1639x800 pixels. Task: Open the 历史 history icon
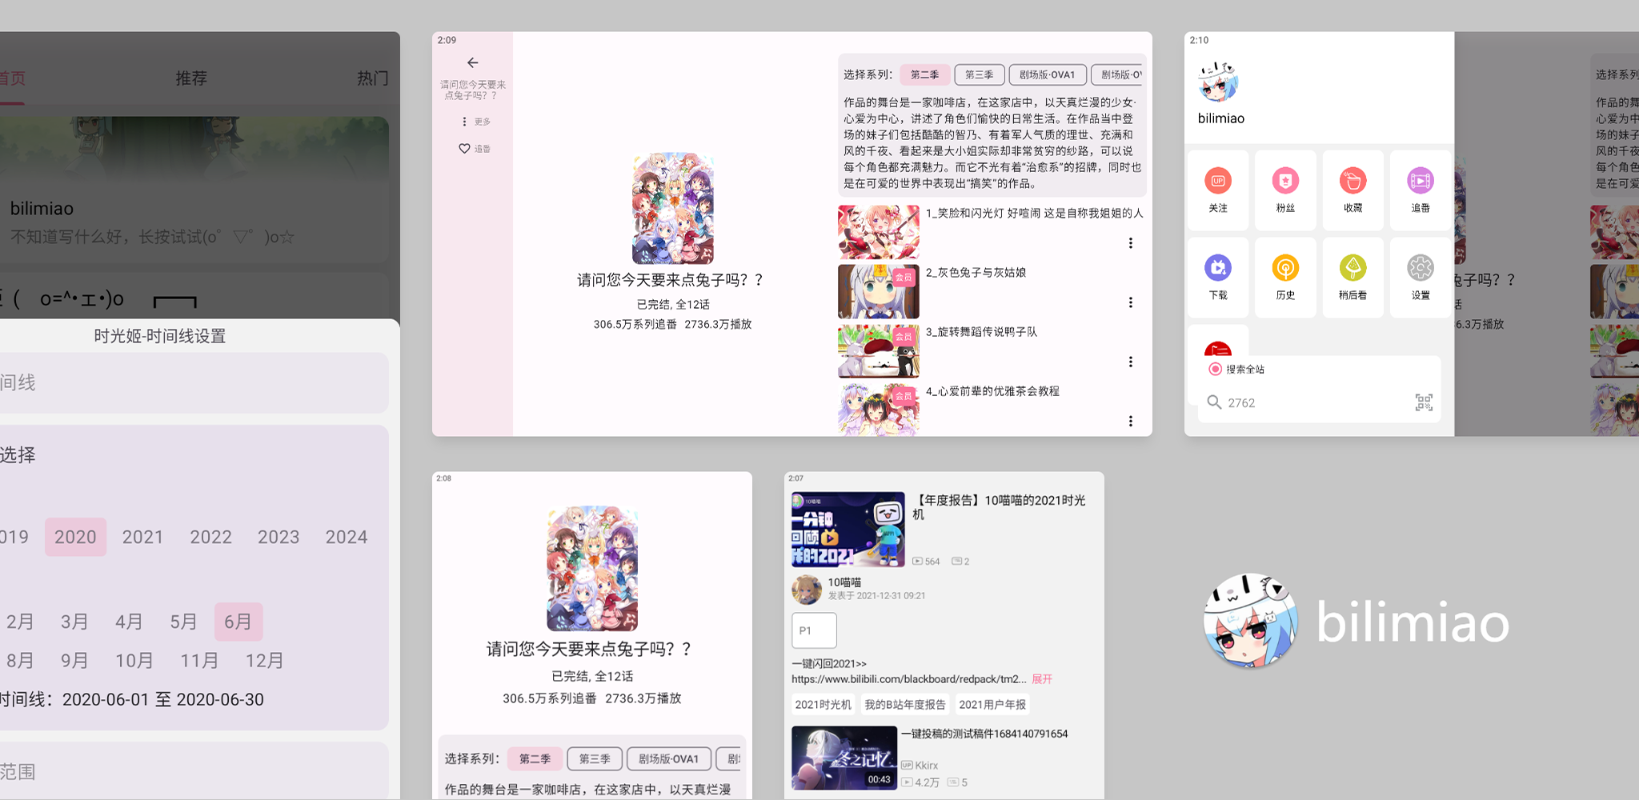pyautogui.click(x=1285, y=269)
